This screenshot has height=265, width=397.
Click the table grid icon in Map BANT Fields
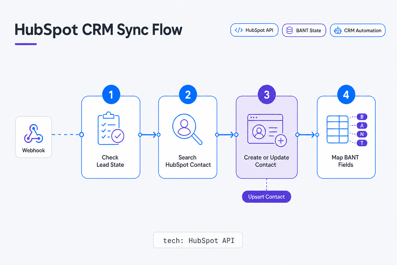(x=338, y=129)
